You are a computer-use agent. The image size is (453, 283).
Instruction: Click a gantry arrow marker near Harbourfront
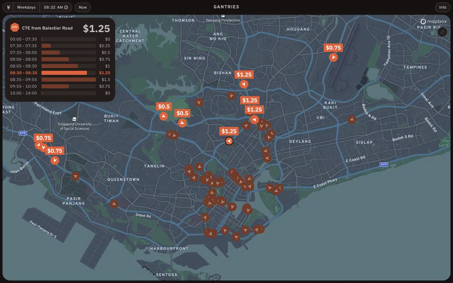211,233
